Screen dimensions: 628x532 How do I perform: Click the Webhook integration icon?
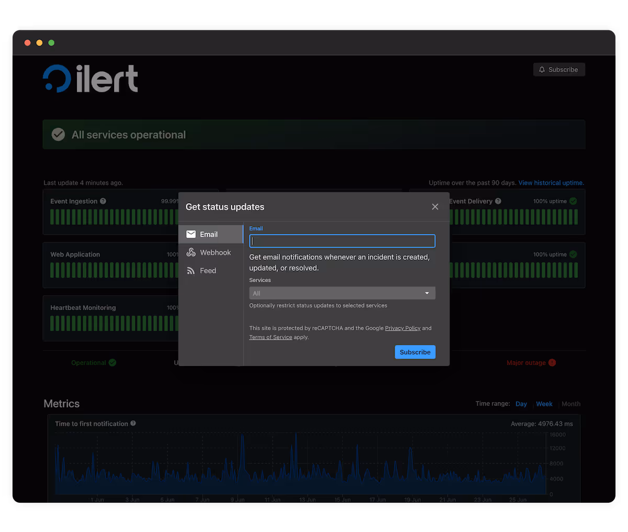192,252
